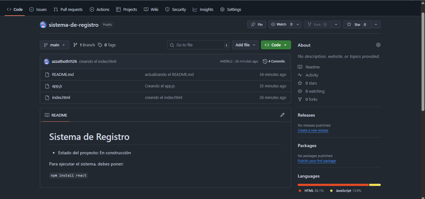Open the Security tab
Image resolution: width=425 pixels, height=199 pixels.
176,9
